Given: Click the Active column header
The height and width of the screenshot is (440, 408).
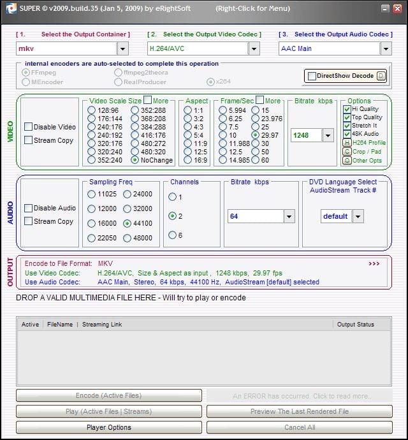Looking at the screenshot, I should (x=30, y=325).
